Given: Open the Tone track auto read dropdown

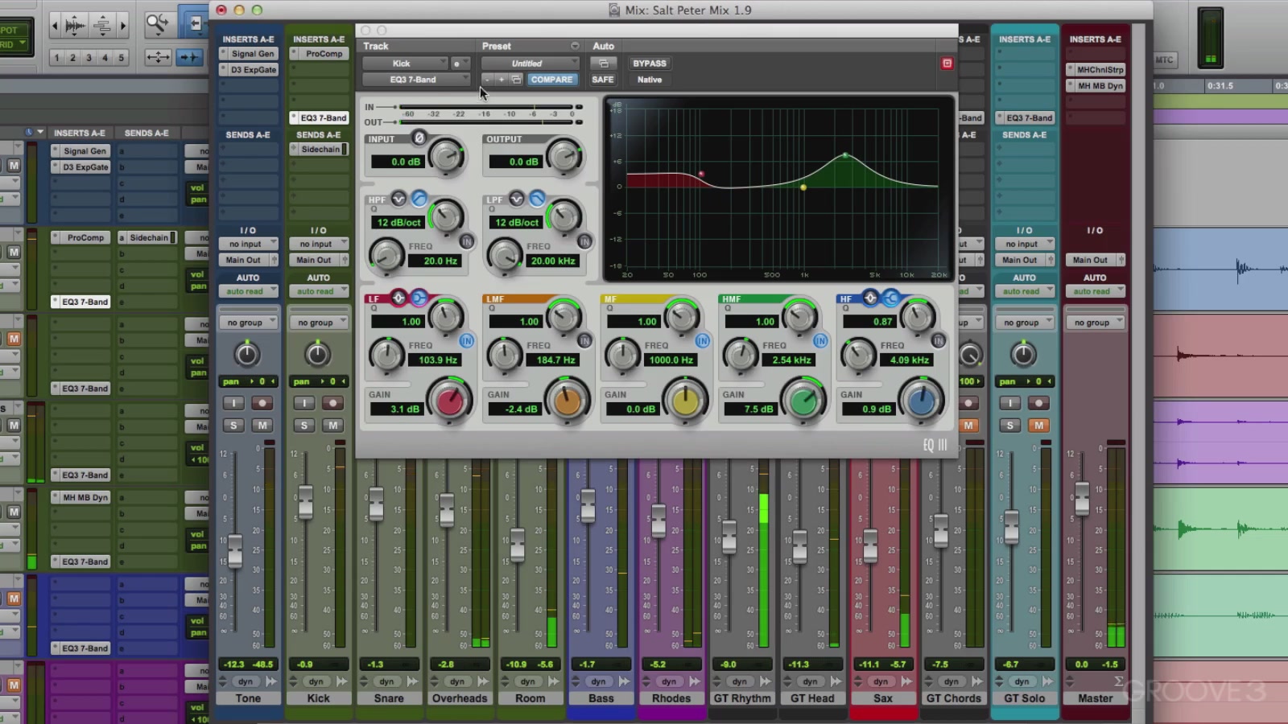Looking at the screenshot, I should (x=248, y=291).
